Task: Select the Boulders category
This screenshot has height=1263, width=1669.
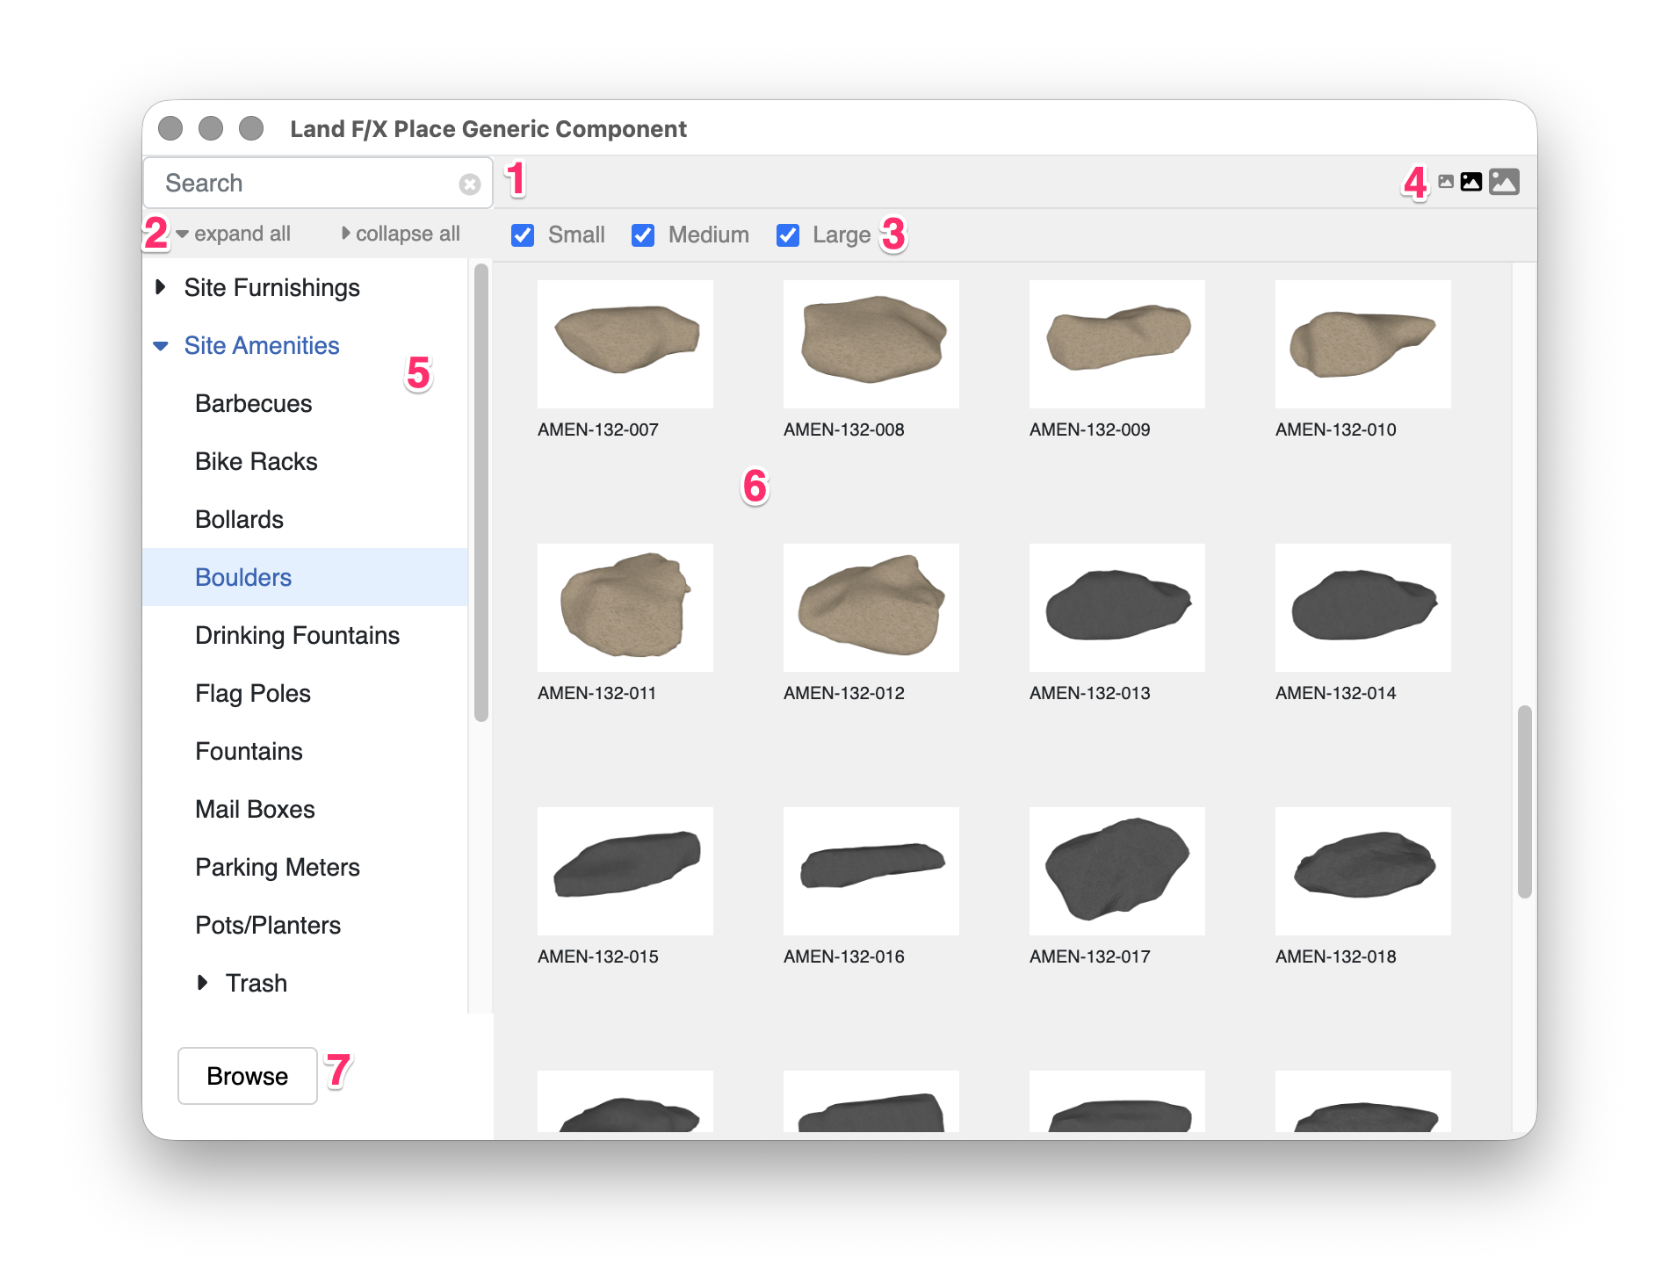Action: pos(305,577)
